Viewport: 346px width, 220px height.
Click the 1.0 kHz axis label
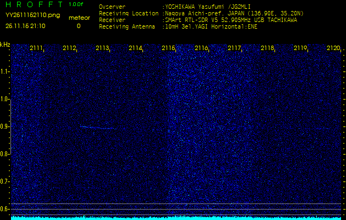pos(4,99)
